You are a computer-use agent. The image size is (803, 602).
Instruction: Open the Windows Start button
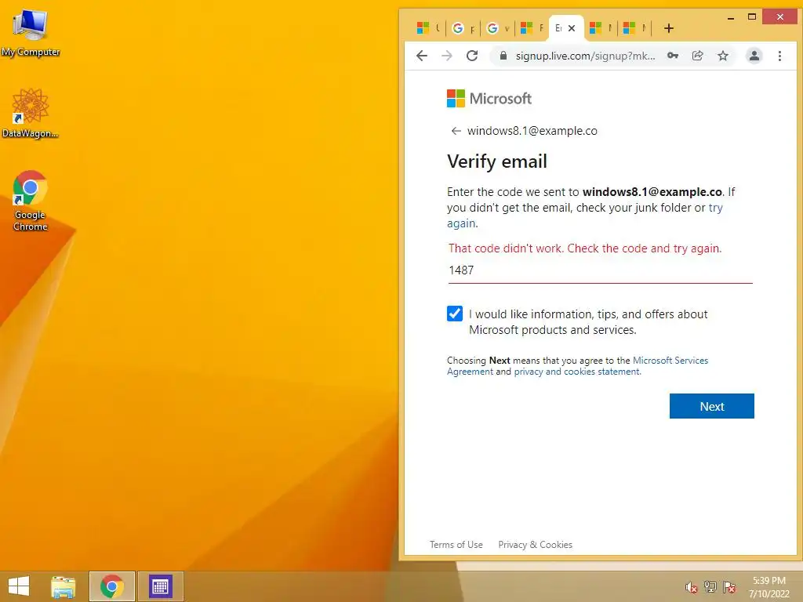click(19, 586)
